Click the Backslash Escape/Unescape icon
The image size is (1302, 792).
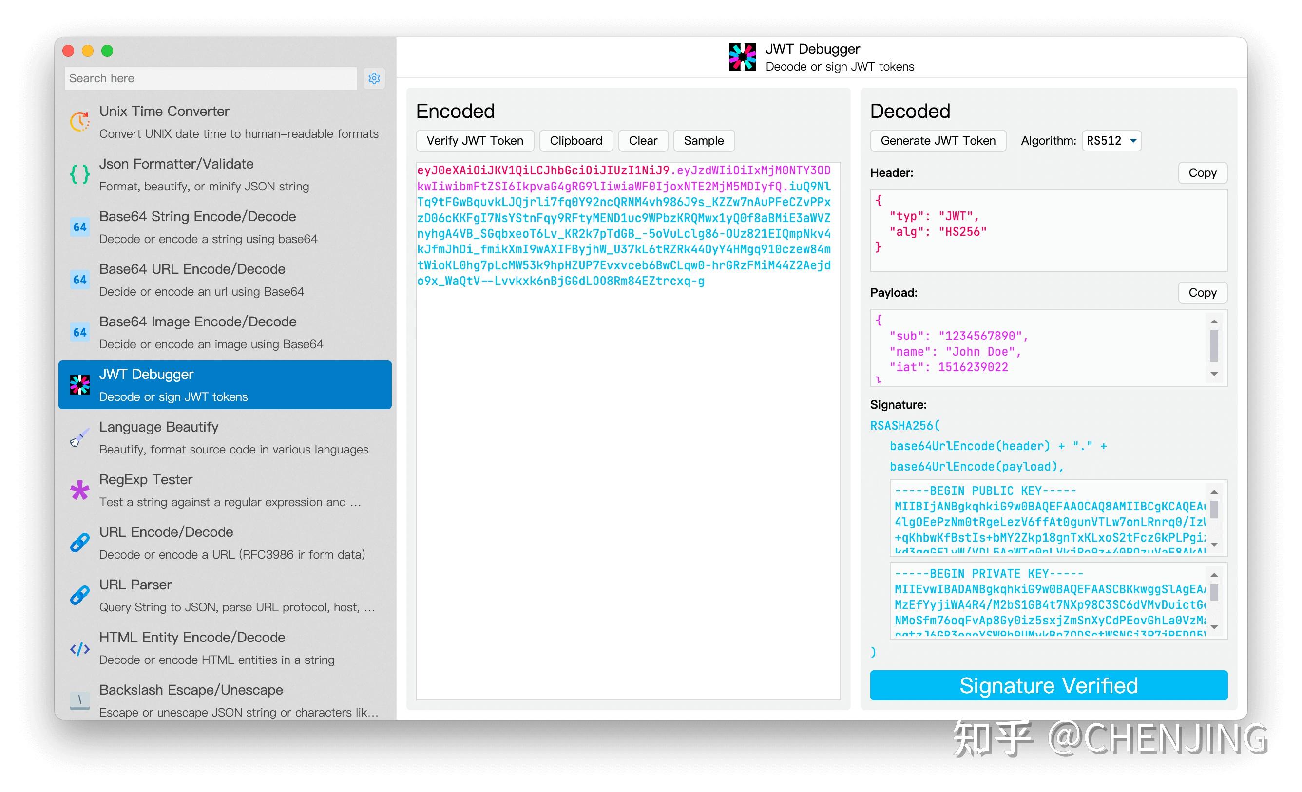(x=80, y=700)
